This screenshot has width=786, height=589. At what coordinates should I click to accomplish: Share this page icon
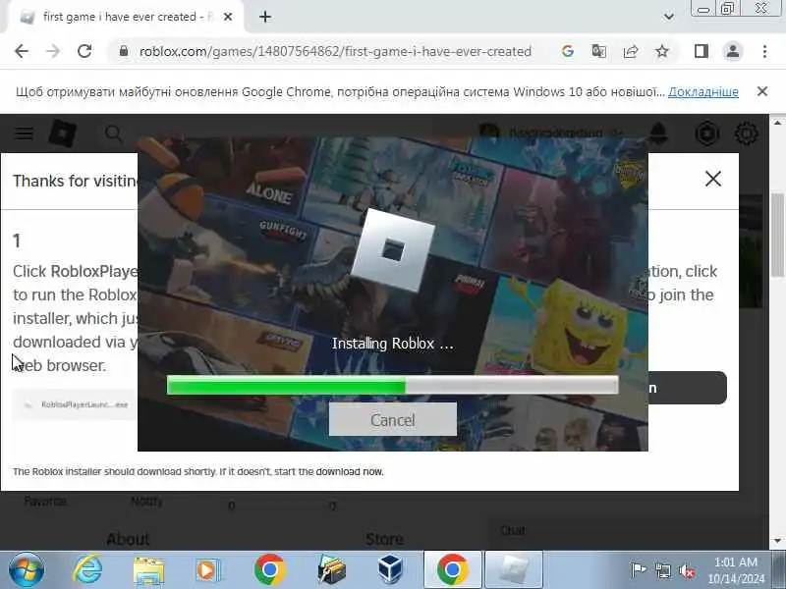pyautogui.click(x=631, y=51)
